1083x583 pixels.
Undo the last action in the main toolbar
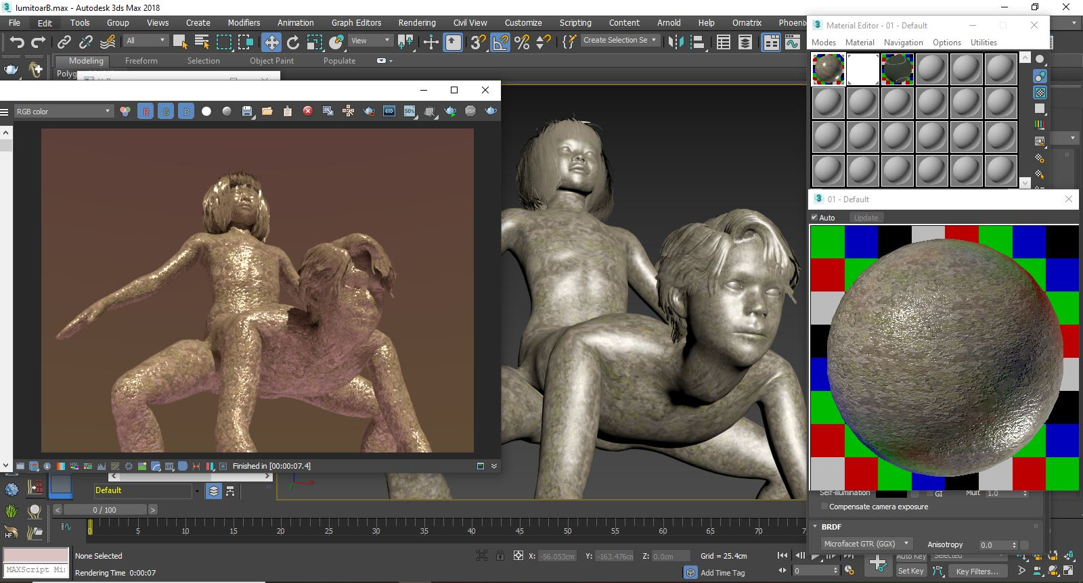(x=17, y=42)
